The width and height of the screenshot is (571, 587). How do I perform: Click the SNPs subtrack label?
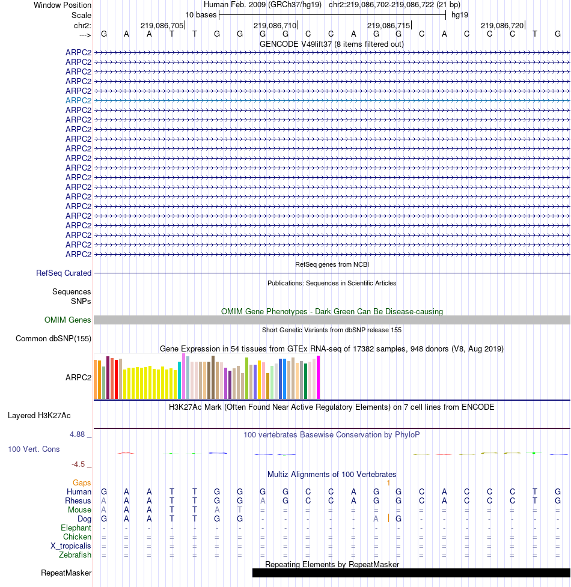click(x=81, y=301)
